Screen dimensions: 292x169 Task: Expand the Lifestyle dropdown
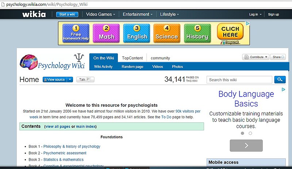(169, 14)
